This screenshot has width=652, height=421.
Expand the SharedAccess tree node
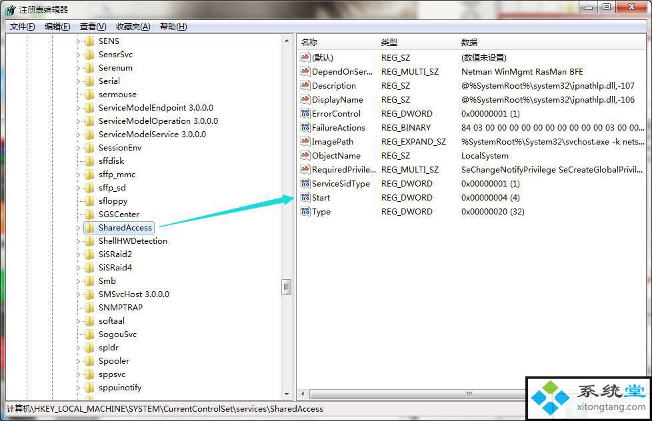[x=78, y=228]
